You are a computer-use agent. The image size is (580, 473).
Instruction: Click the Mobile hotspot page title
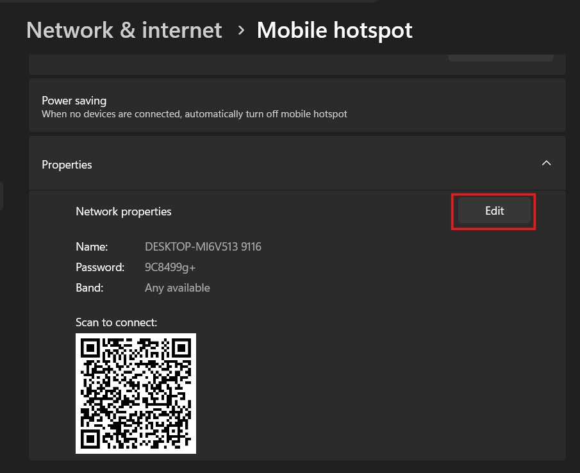(335, 30)
